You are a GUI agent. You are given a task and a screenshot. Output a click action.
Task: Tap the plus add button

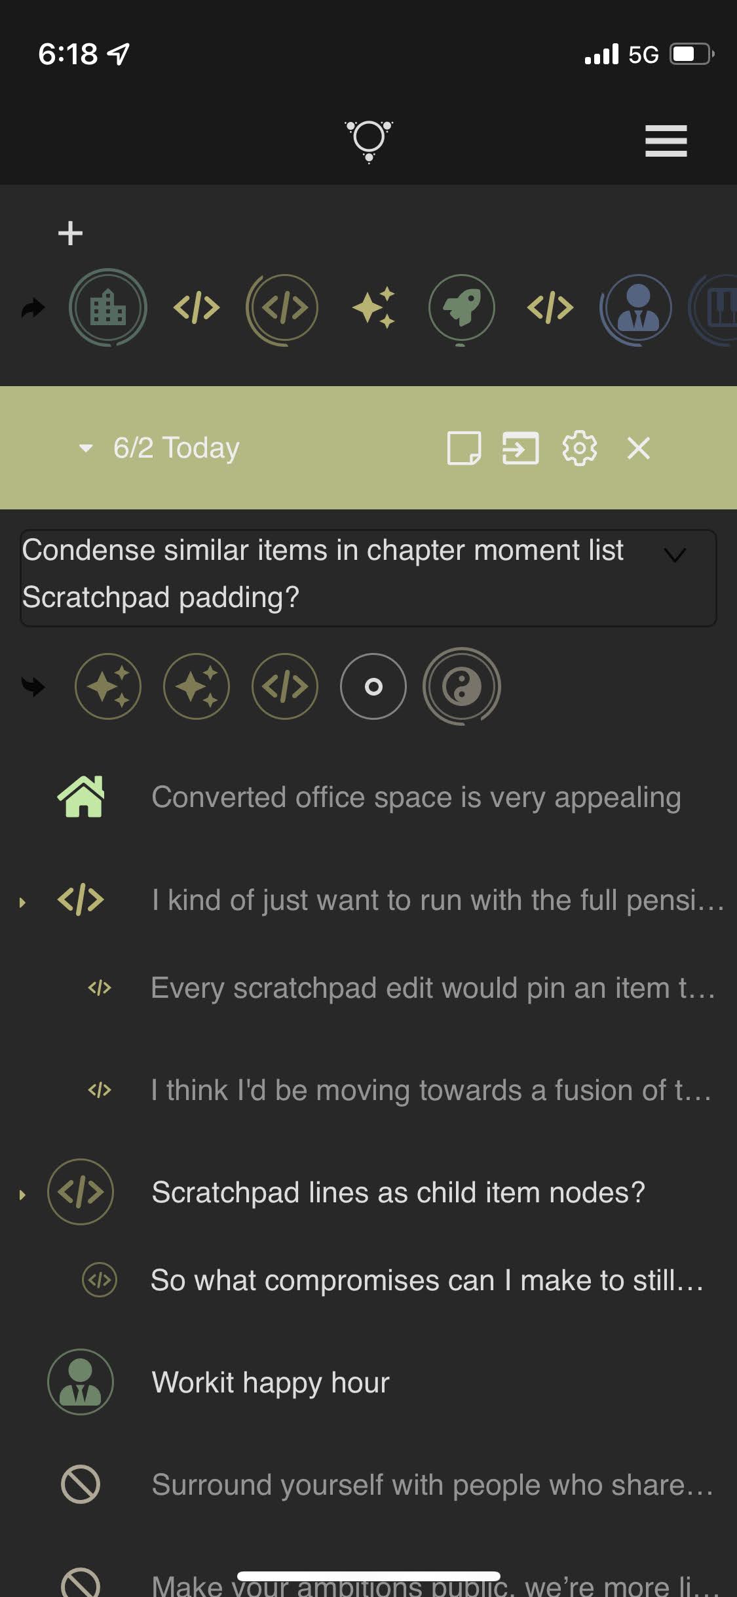pyautogui.click(x=70, y=233)
